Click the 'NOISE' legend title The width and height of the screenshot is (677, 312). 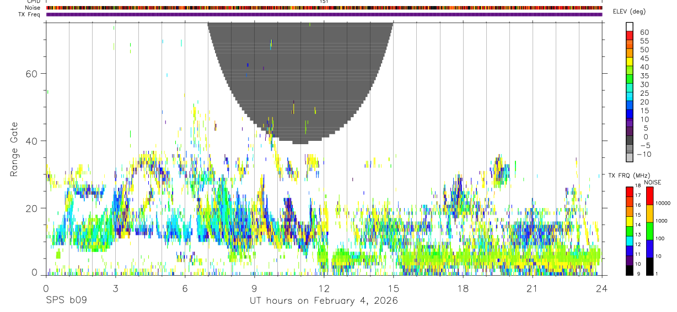click(652, 183)
